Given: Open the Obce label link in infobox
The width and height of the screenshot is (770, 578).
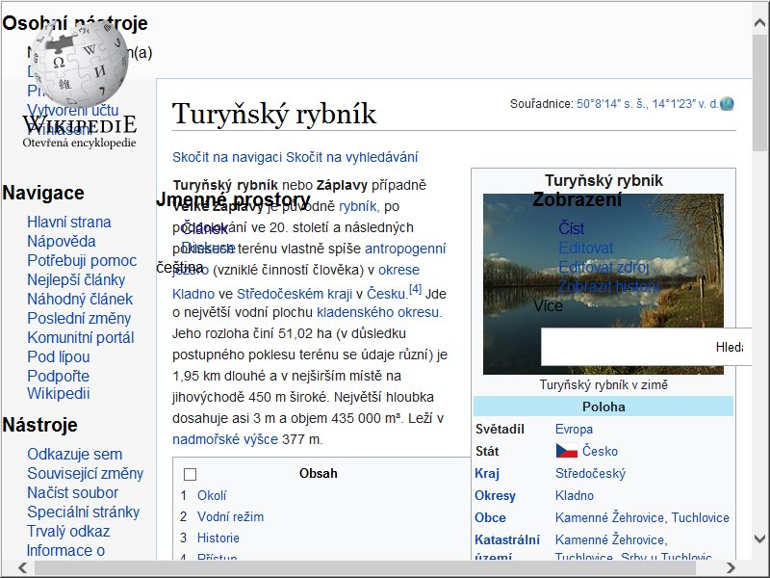Looking at the screenshot, I should coord(490,517).
